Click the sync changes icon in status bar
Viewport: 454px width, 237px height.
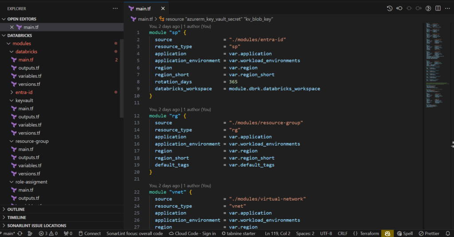pyautogui.click(x=20, y=233)
